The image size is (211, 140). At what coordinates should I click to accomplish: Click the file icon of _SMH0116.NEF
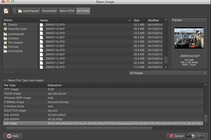(x=41, y=54)
